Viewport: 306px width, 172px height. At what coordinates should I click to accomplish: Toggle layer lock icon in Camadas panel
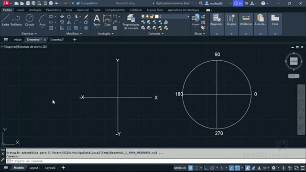pos(152,17)
